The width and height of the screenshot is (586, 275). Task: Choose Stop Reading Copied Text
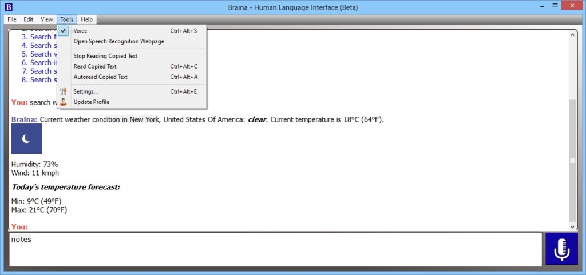click(132, 56)
